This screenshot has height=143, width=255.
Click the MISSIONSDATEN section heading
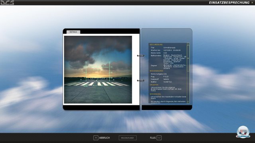(x=156, y=71)
